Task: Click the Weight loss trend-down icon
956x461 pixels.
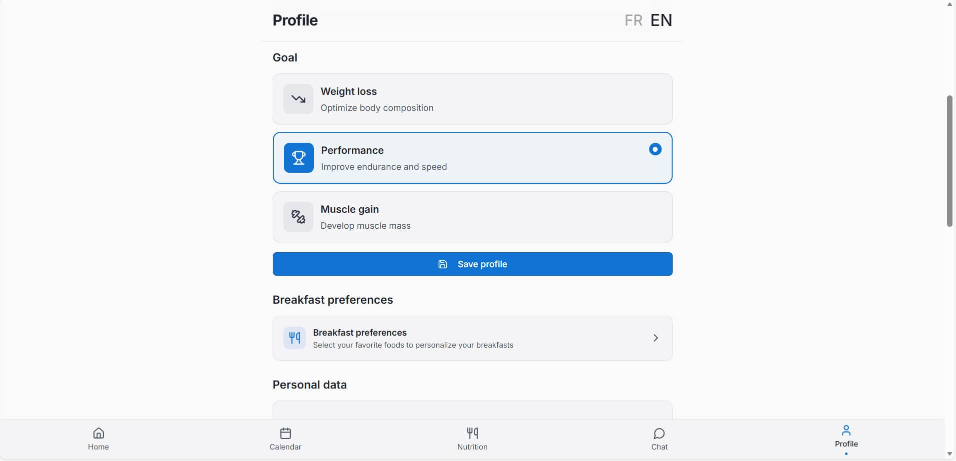Action: pyautogui.click(x=298, y=99)
